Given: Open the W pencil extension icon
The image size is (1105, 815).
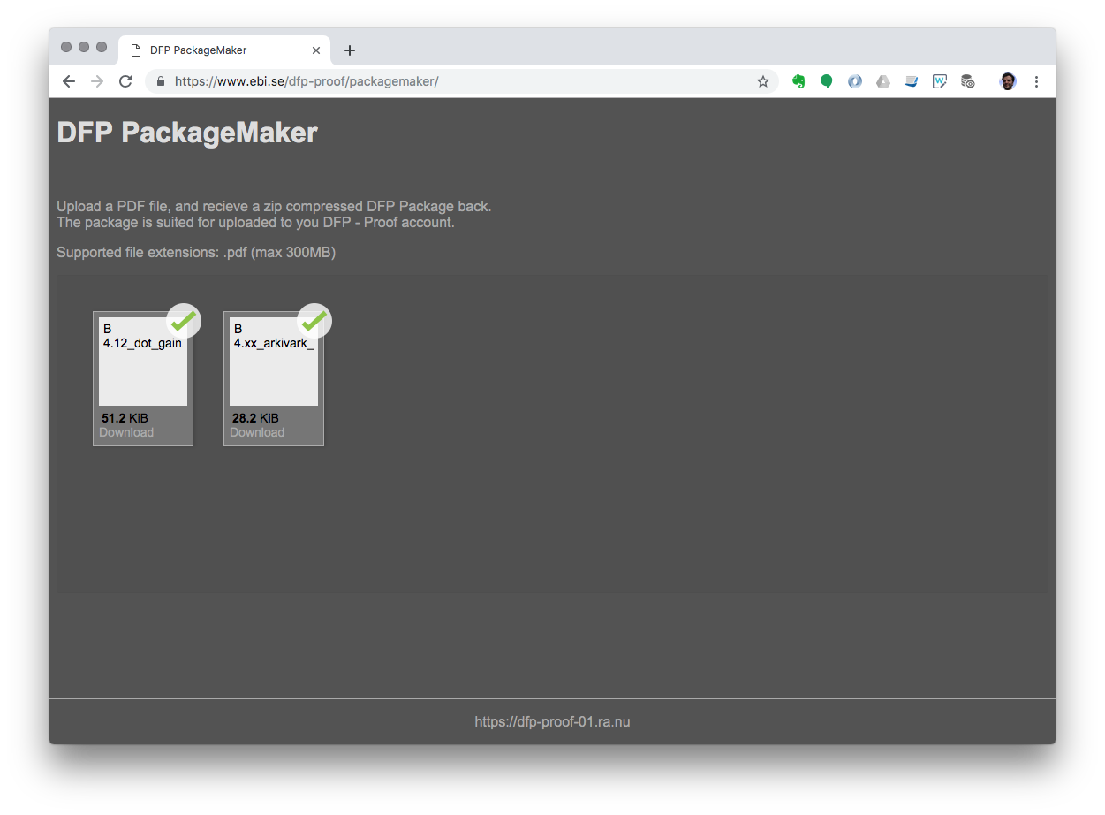Looking at the screenshot, I should [x=940, y=81].
